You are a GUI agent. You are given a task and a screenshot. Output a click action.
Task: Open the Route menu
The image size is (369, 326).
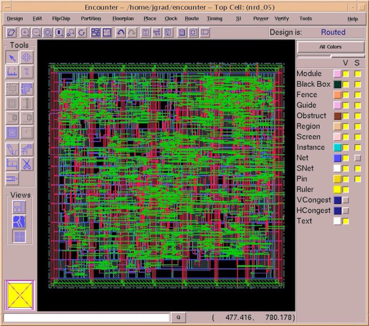[x=192, y=19]
